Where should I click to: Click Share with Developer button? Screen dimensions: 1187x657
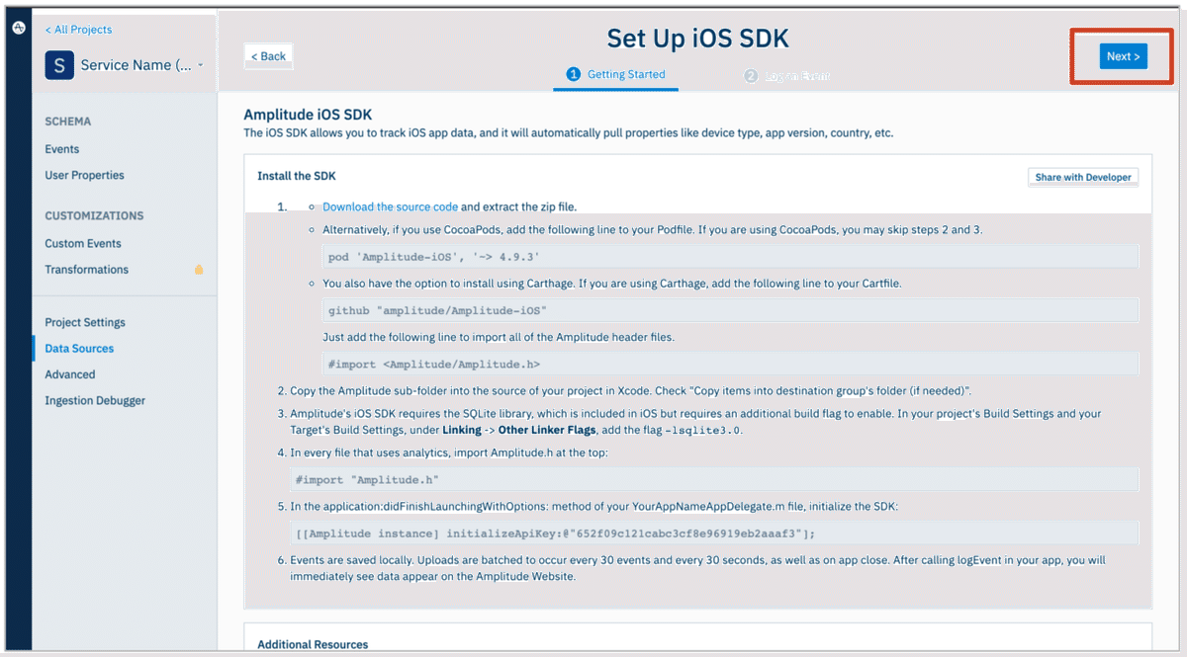pos(1083,178)
